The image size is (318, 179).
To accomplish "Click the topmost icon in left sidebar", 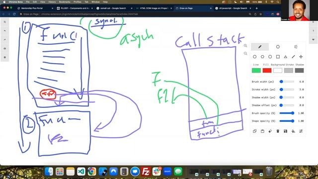I will tap(5, 22).
